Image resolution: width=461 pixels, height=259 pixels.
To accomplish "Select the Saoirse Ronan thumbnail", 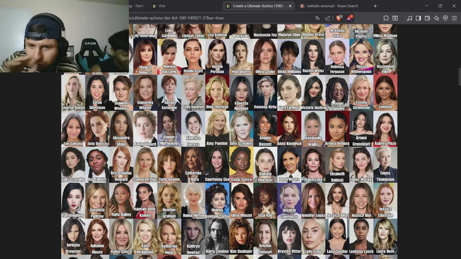I will 73,92.
